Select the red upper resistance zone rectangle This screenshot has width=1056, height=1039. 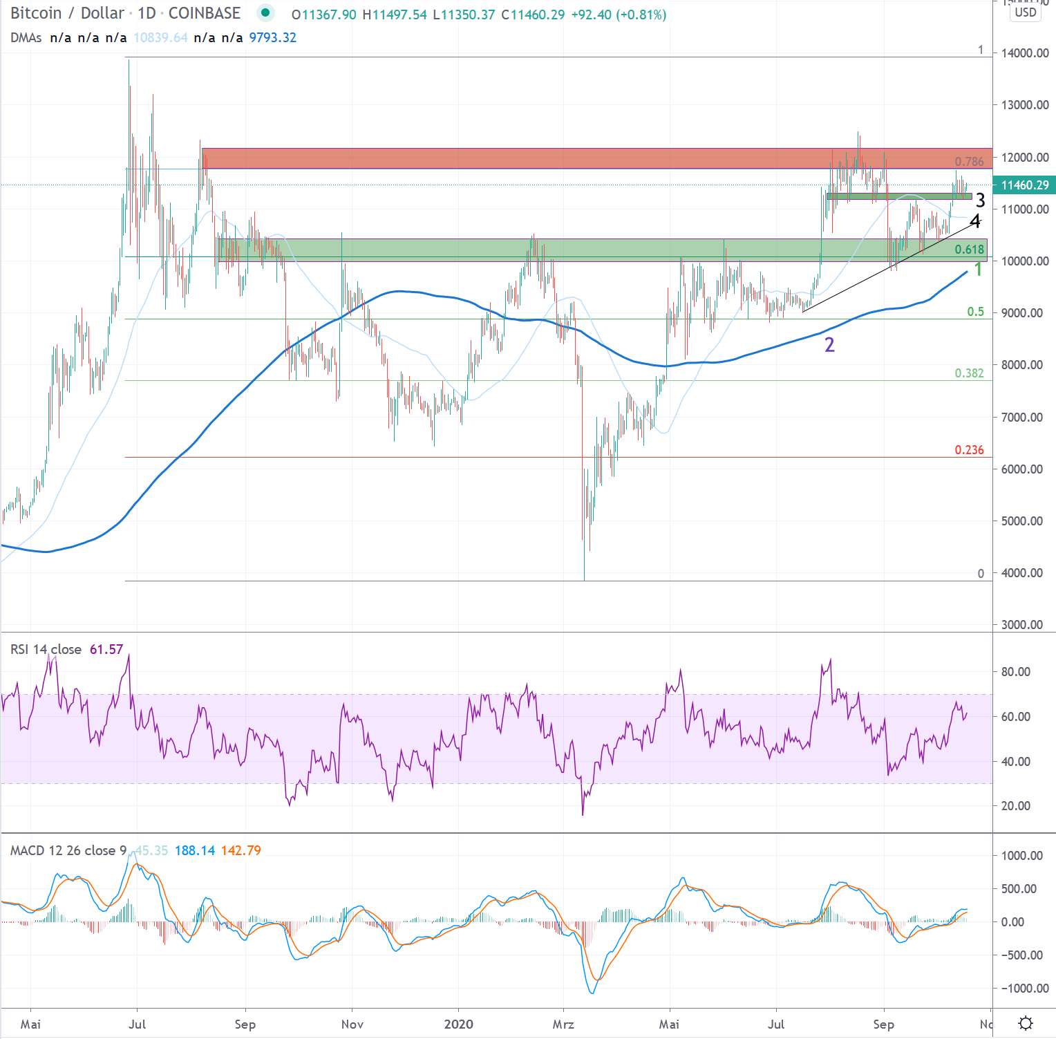pos(553,158)
